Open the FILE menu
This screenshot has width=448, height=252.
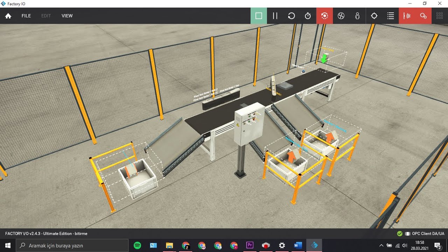click(26, 16)
